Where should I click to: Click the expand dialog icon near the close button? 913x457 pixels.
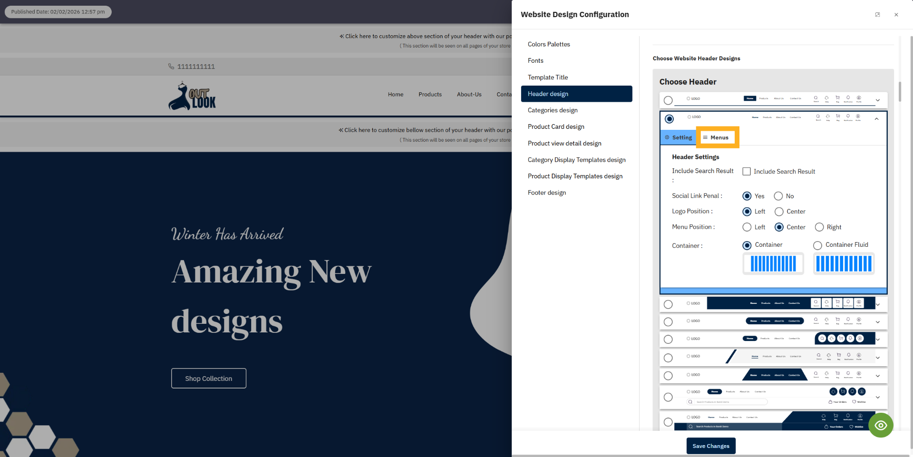pyautogui.click(x=877, y=14)
